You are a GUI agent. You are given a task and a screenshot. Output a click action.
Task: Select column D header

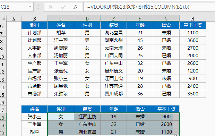87,19
